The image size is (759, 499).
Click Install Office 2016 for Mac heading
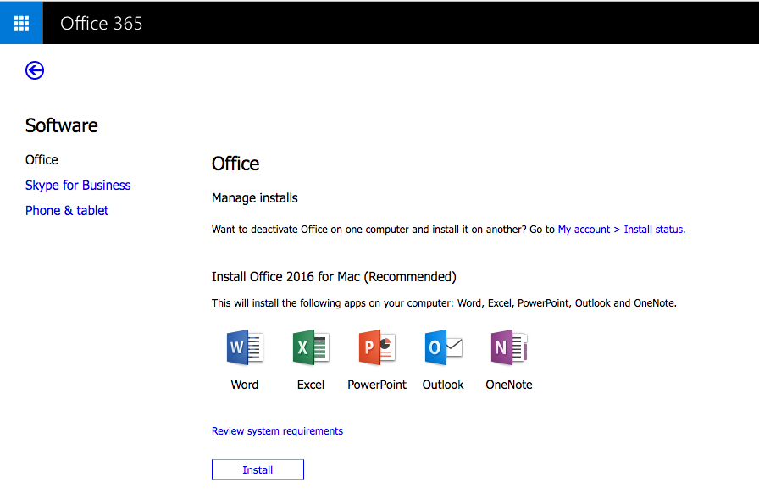click(x=334, y=277)
